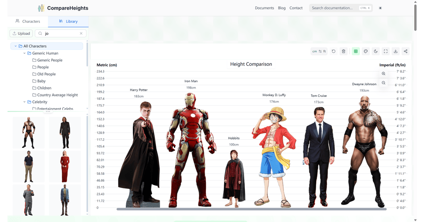Screen dimensions: 425x222
Task: Toggle chart dark mode with moon icon
Action: click(376, 51)
